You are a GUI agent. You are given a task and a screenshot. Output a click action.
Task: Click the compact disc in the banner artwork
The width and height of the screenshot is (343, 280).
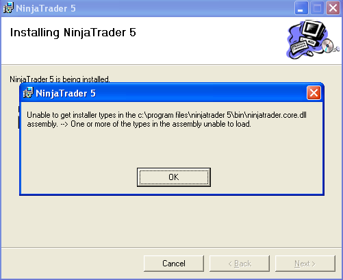(x=328, y=45)
